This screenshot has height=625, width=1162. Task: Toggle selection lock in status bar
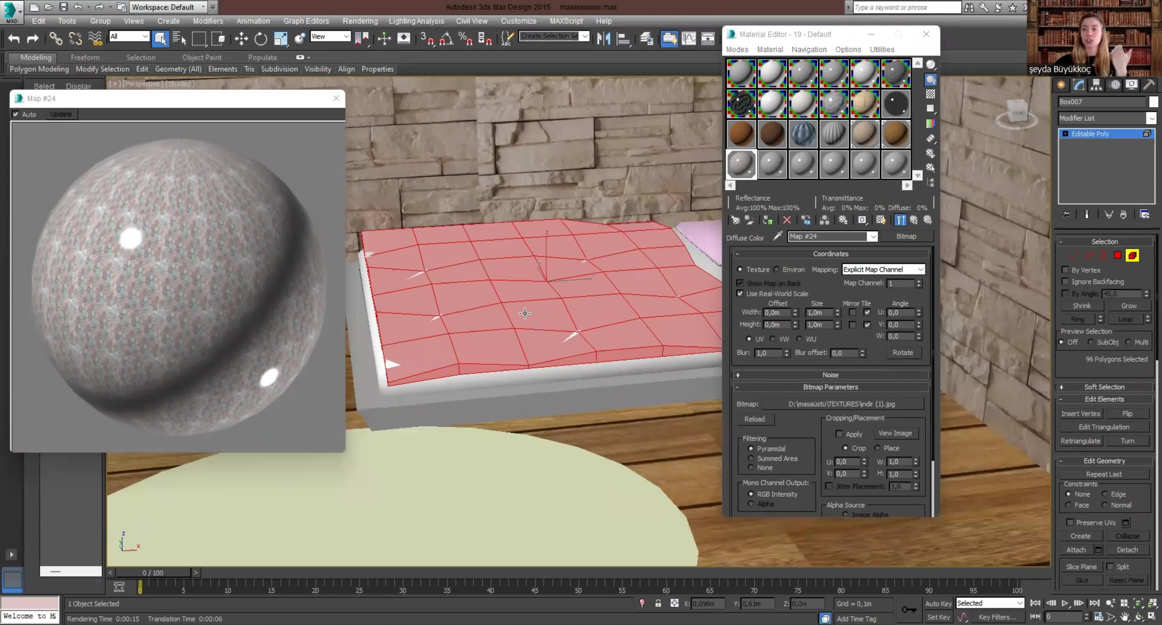tap(658, 603)
